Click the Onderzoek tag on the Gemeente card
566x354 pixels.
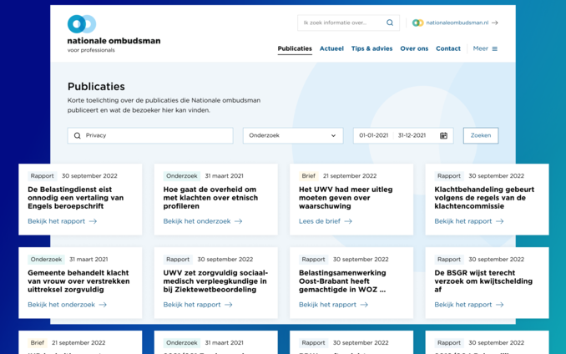(46, 260)
